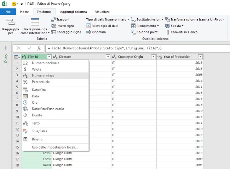Confirm the formula with the checkmark button
230x169 pixels.
pyautogui.click(x=29, y=48)
